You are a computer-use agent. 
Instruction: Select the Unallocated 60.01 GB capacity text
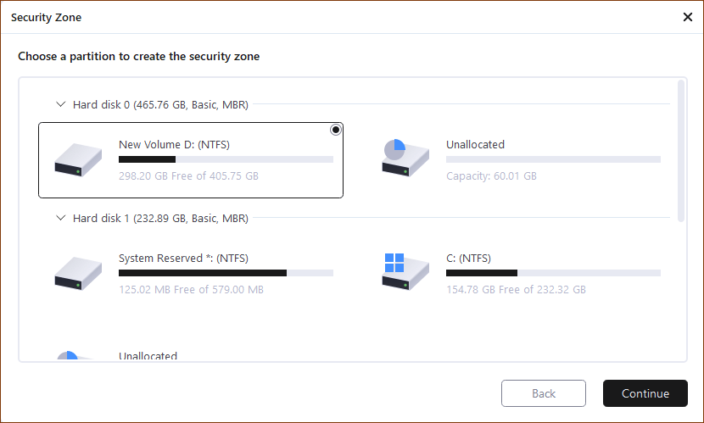pos(491,176)
